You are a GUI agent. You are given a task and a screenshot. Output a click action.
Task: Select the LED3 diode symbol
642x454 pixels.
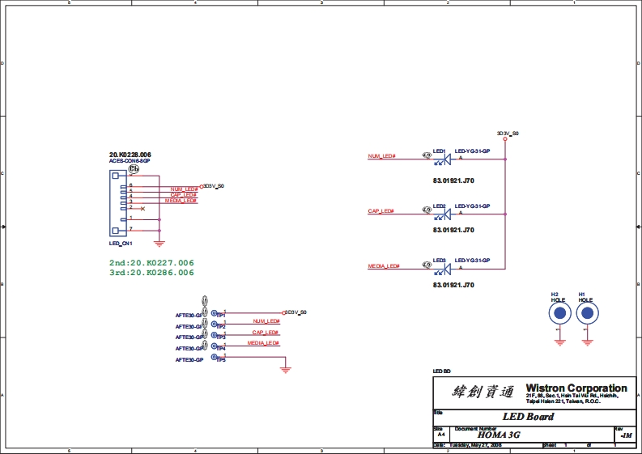(x=443, y=269)
